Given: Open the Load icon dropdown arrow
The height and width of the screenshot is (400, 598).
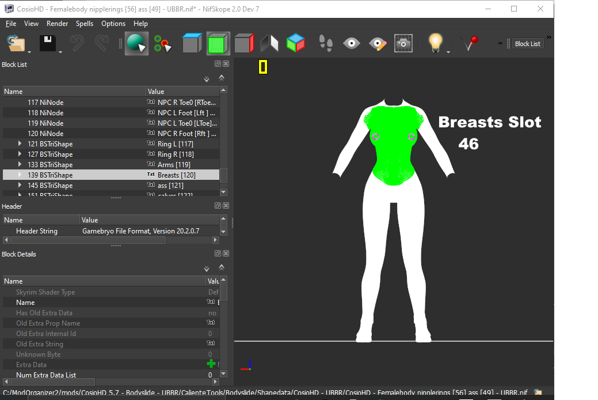Looking at the screenshot, I should pos(29,51).
